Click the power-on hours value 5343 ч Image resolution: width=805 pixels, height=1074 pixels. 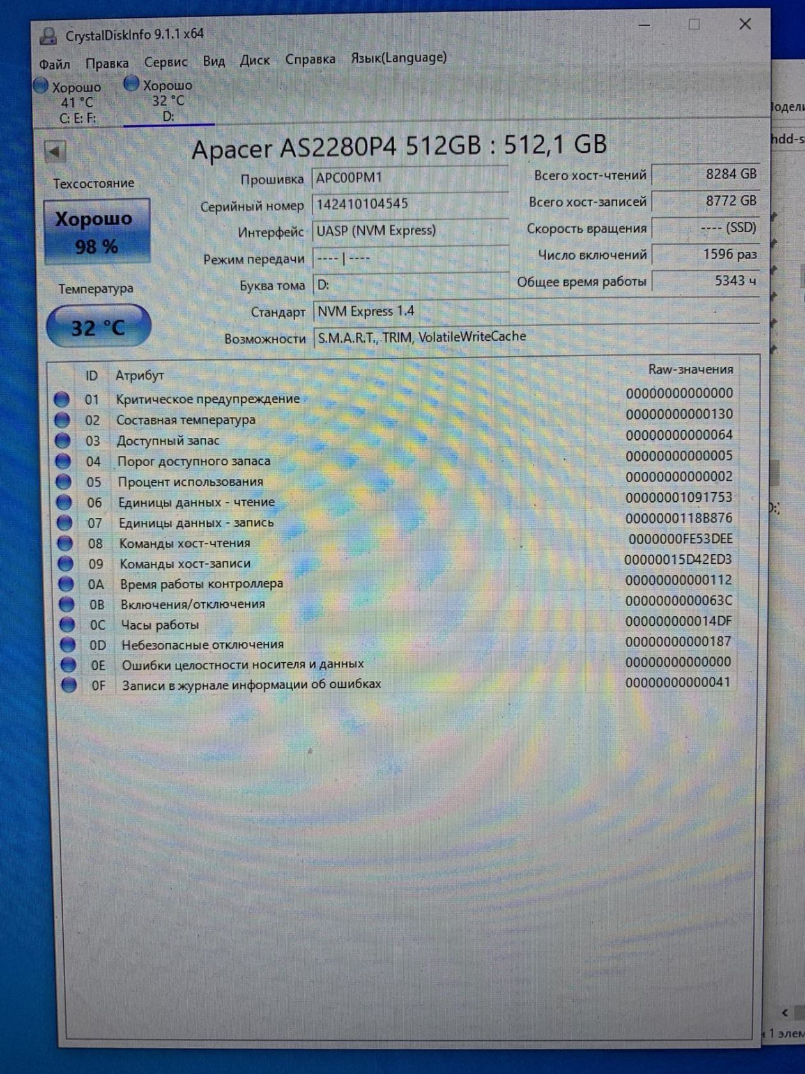point(705,281)
